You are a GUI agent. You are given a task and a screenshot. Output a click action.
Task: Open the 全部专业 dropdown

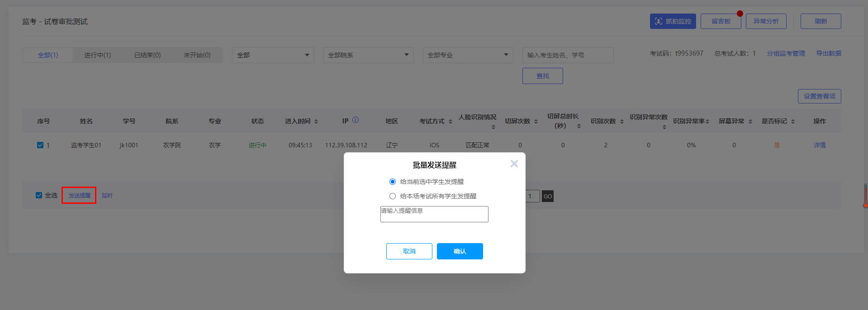tap(468, 55)
